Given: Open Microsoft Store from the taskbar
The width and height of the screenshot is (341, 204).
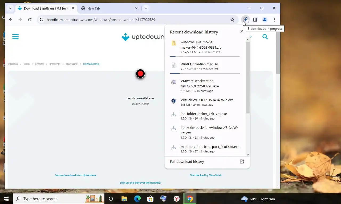Looking at the screenshot, I should click(151, 199).
